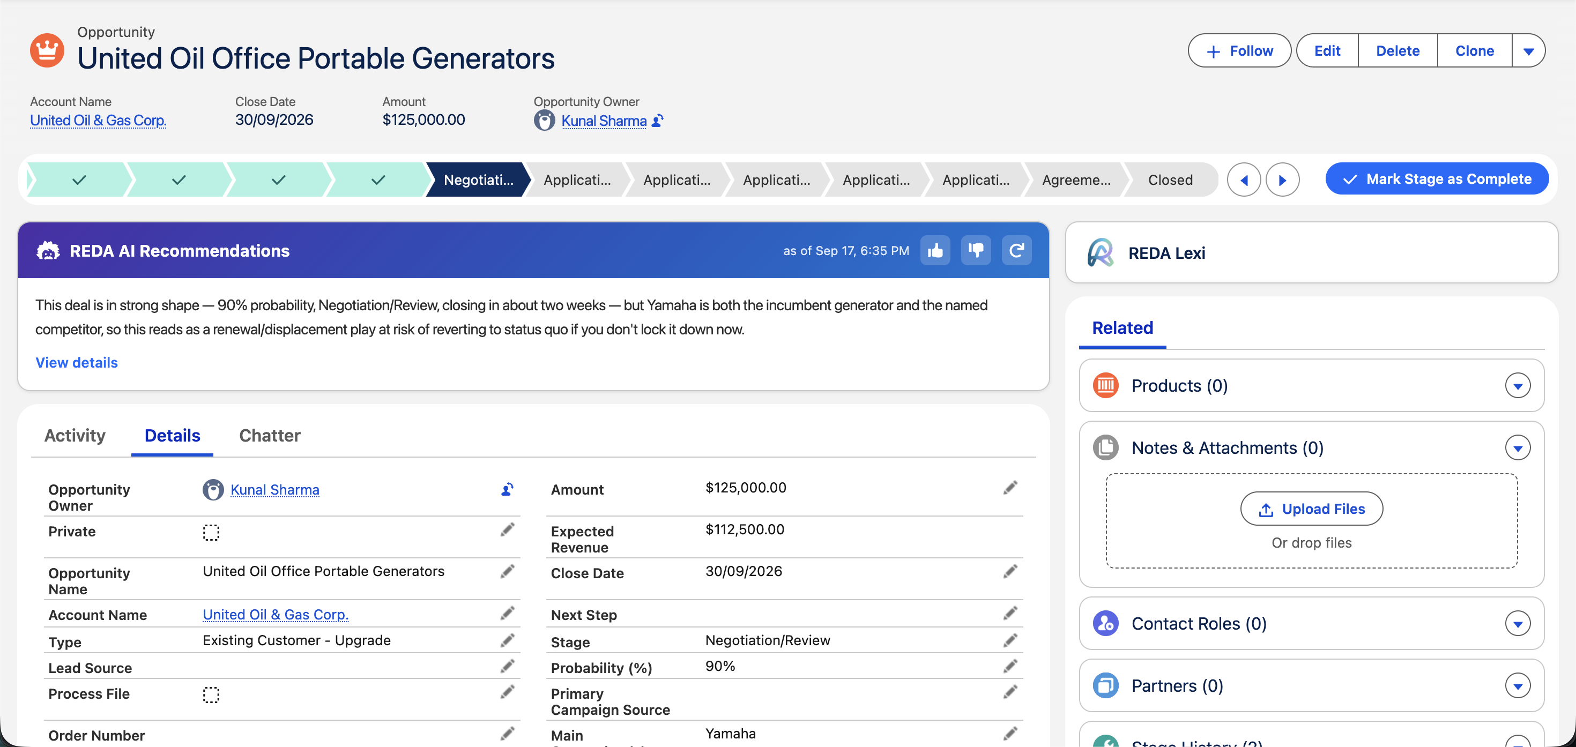Edit the Type field pencil icon

tap(507, 640)
